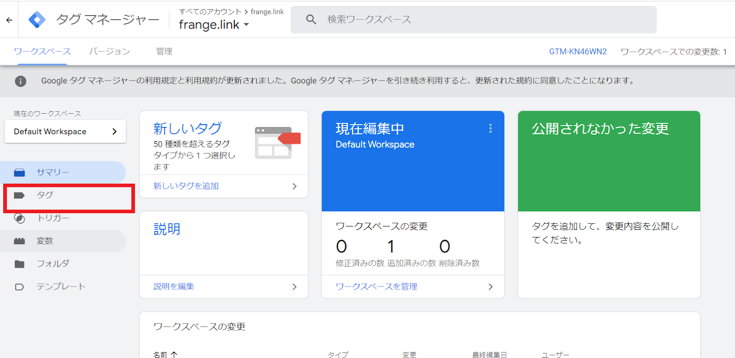Switch to the バージョン tab

109,51
